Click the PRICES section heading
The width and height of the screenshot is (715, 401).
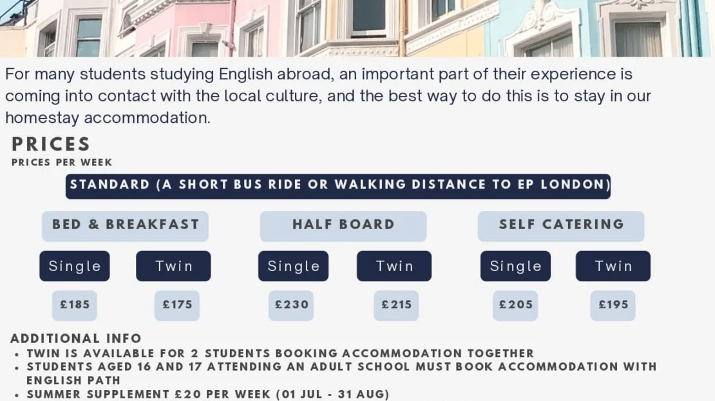pos(51,144)
